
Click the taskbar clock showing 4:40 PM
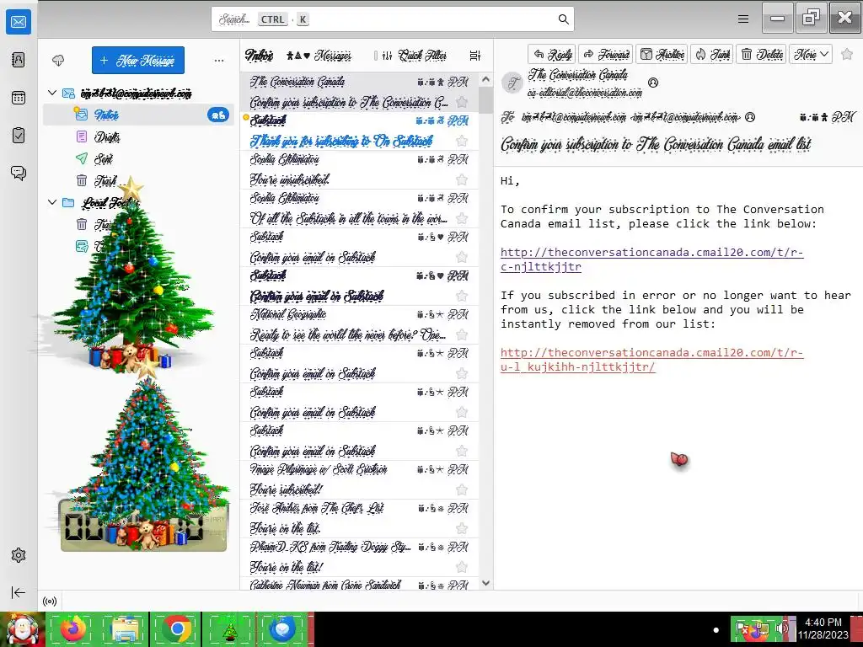coord(823,628)
